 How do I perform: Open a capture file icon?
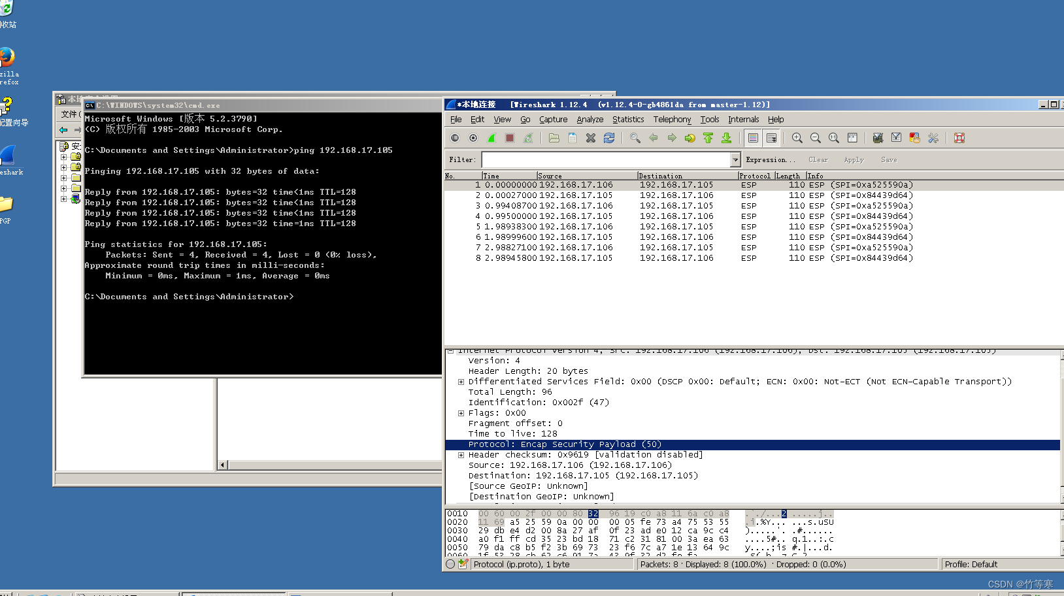pyautogui.click(x=554, y=138)
